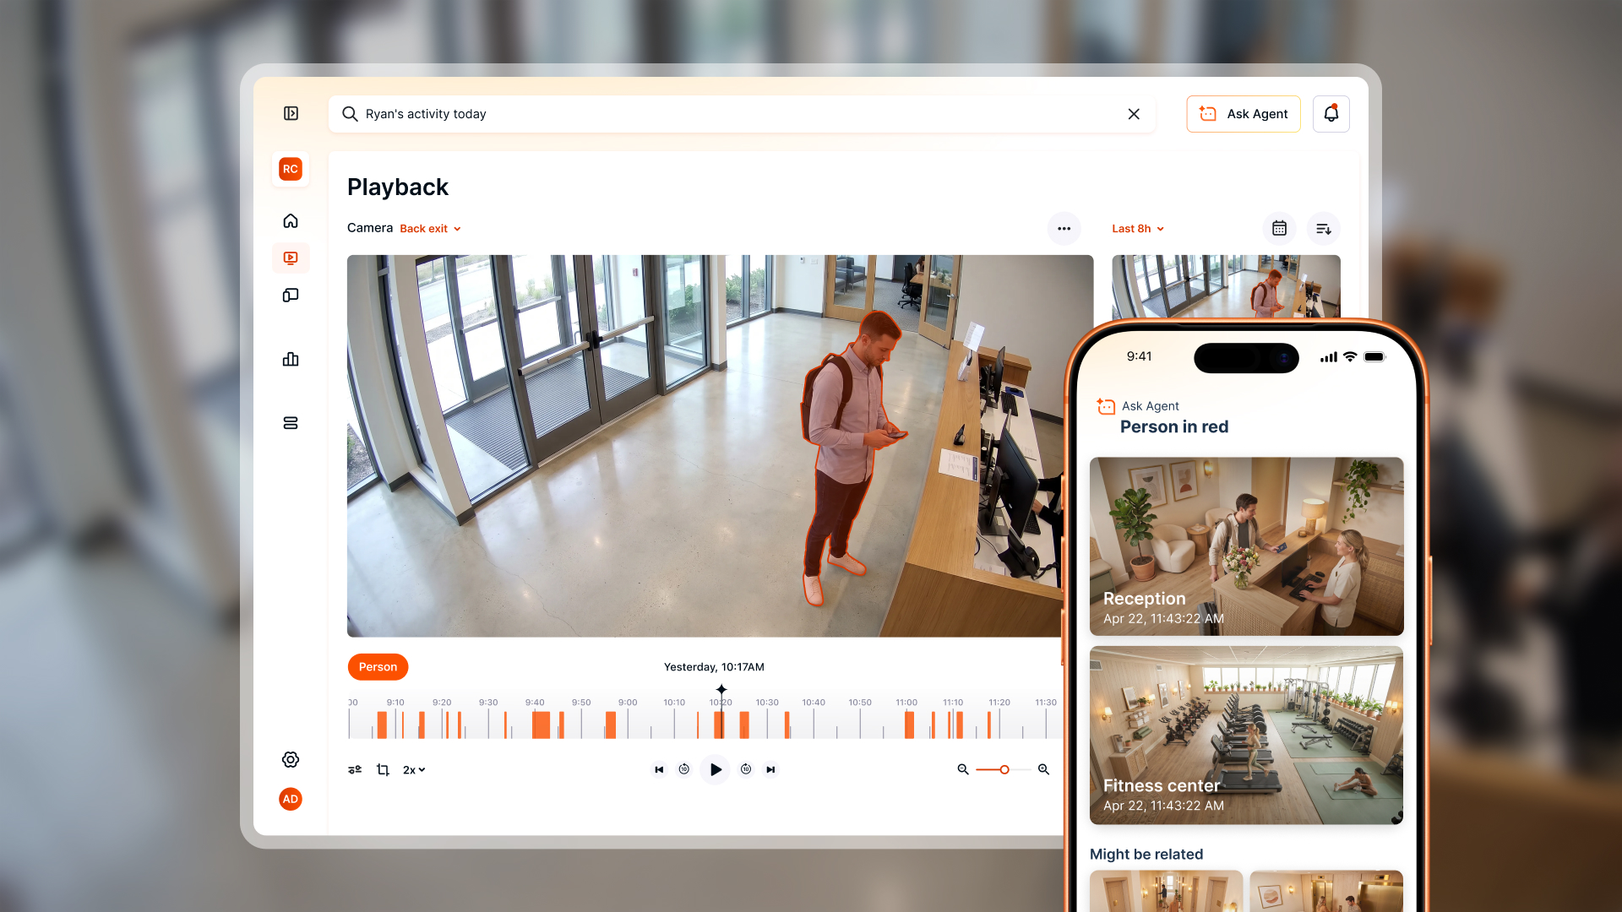Click the 'Yesterday, 10:17AM' timestamp
The image size is (1622, 912).
pyautogui.click(x=714, y=667)
